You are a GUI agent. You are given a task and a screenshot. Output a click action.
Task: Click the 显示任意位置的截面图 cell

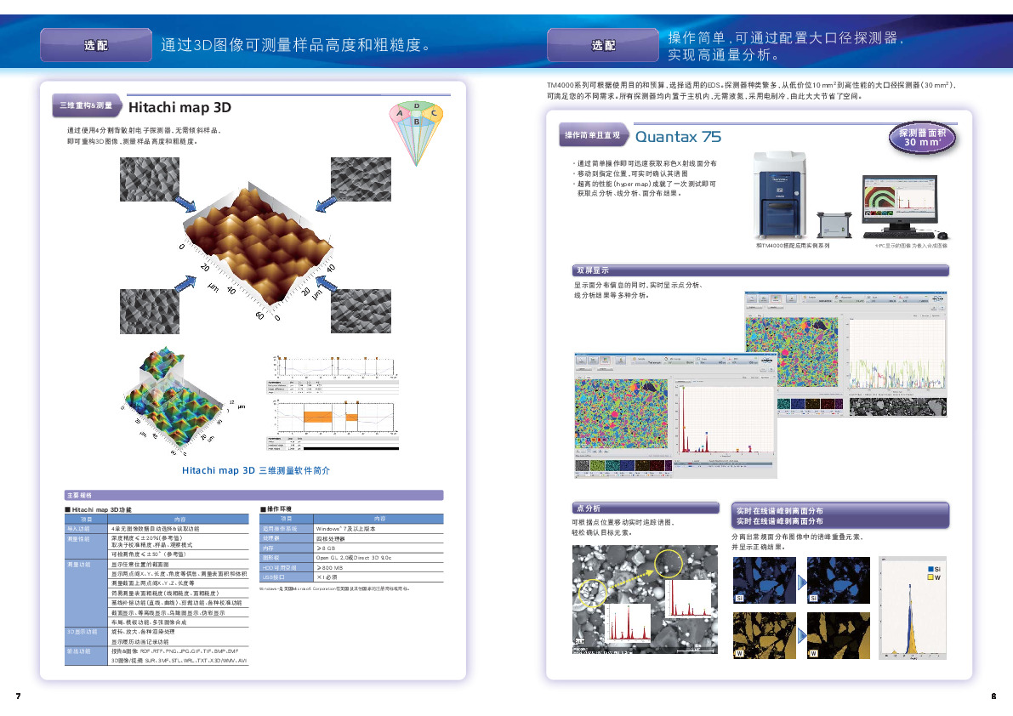pyautogui.click(x=178, y=565)
